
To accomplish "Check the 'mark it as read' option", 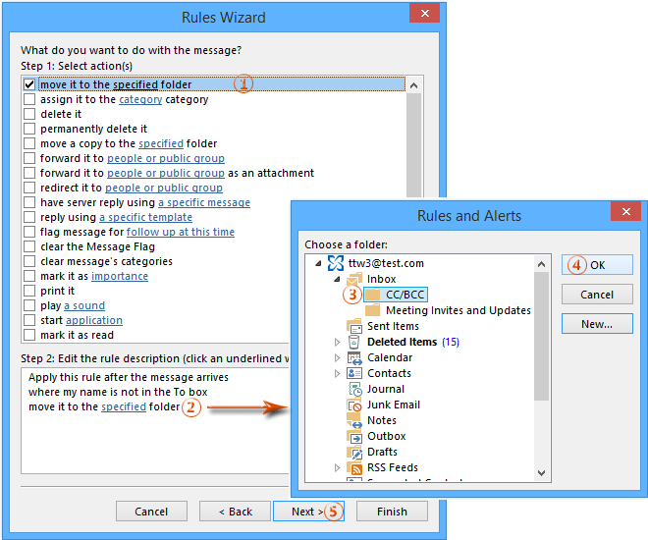I will (29, 335).
